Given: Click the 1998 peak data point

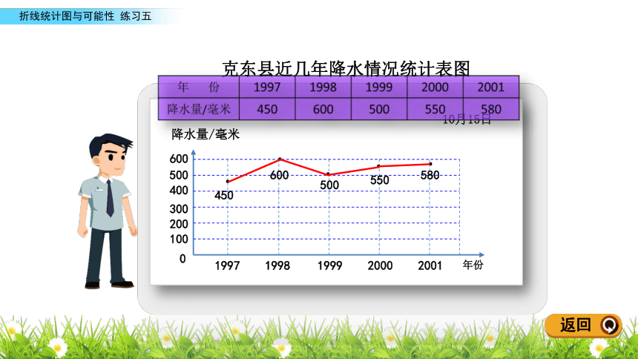Looking at the screenshot, I should (280, 159).
